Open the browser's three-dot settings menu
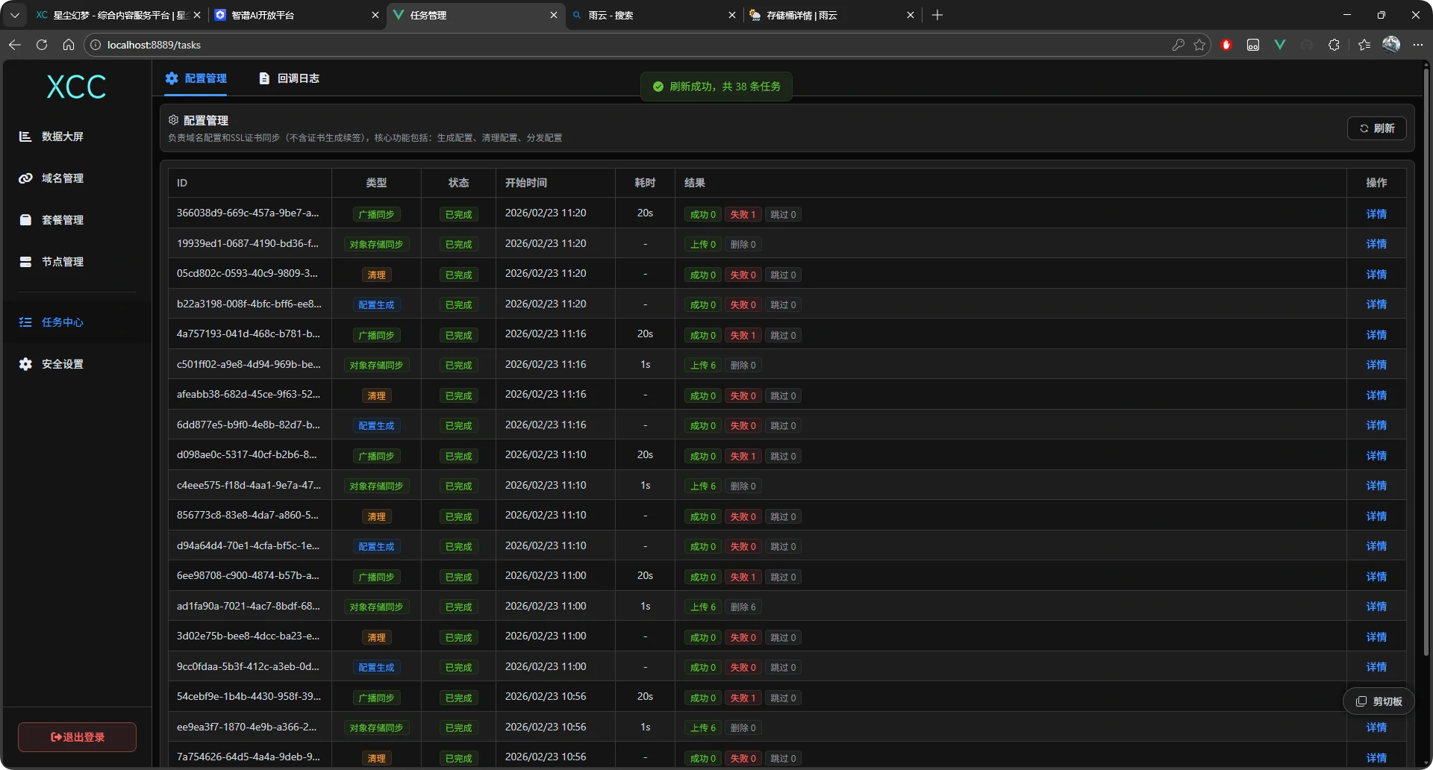This screenshot has width=1433, height=770. tap(1418, 45)
